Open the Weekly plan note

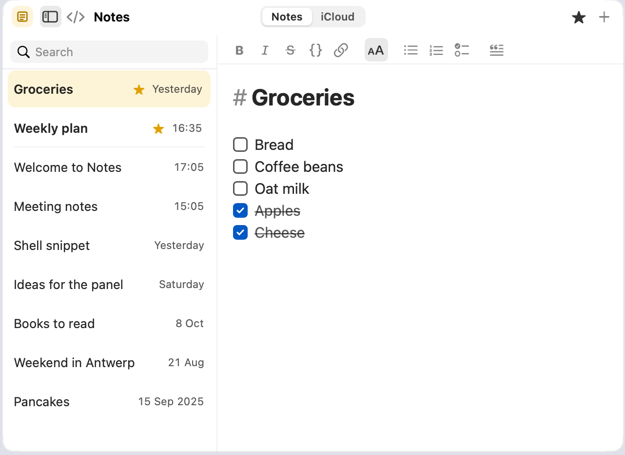109,128
